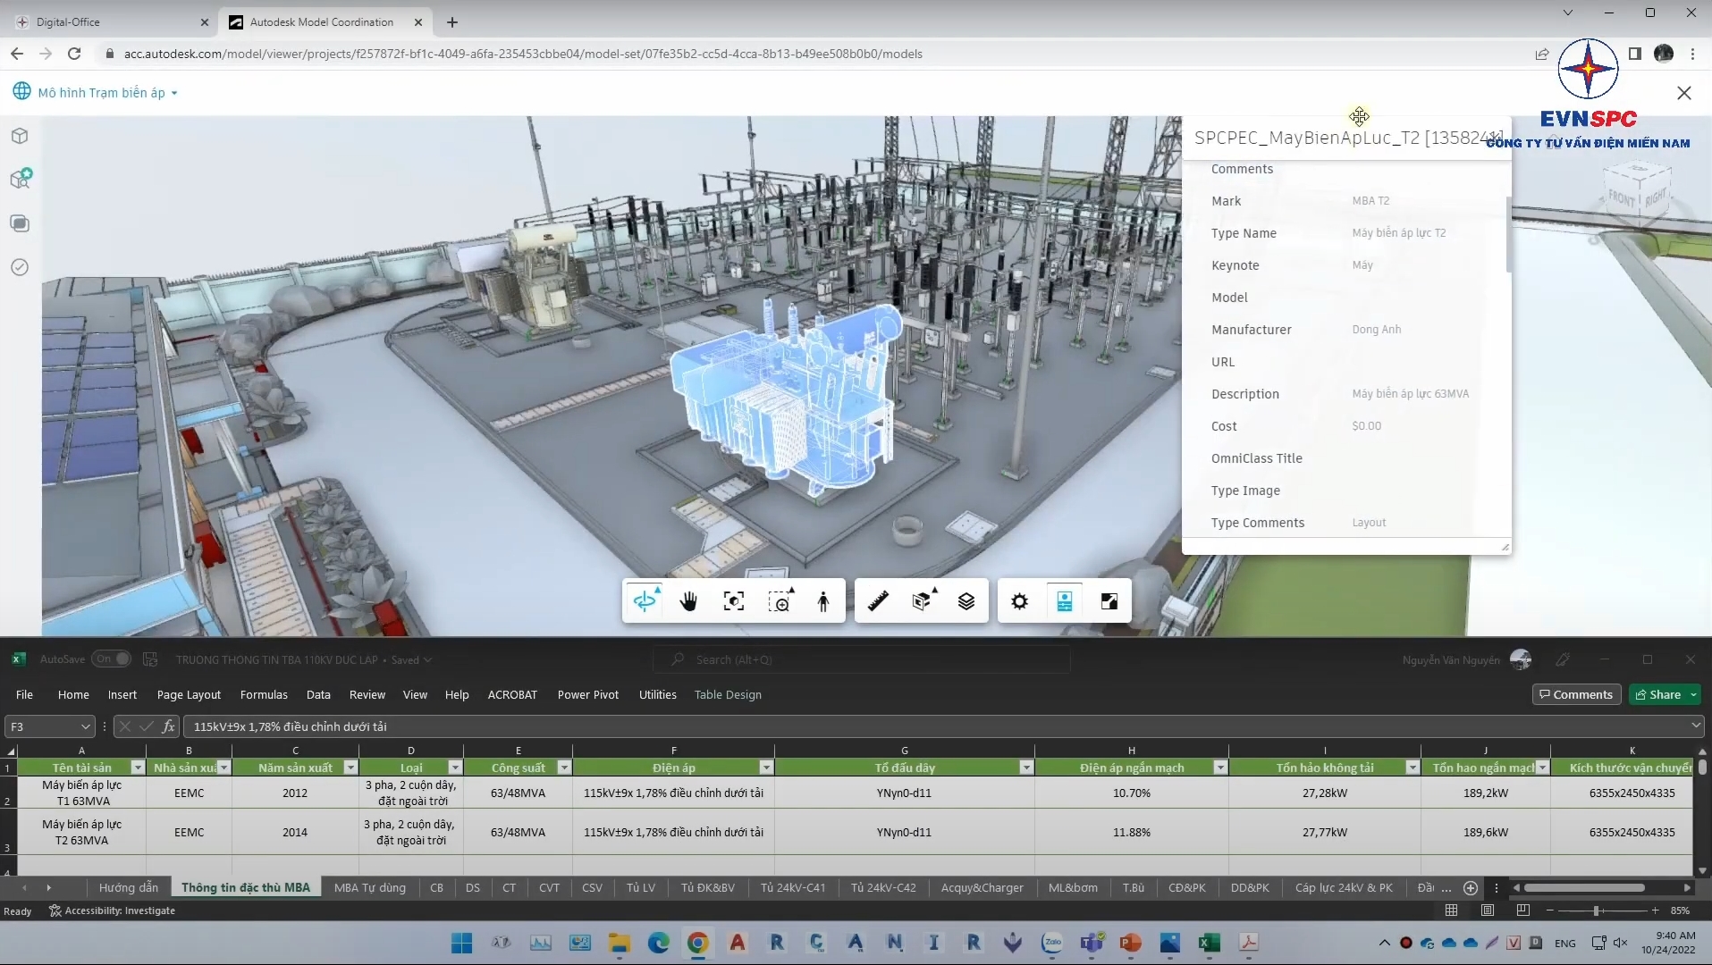Close the Autodesk model viewer with X
Screen dimensions: 1712x965
click(x=1684, y=93)
